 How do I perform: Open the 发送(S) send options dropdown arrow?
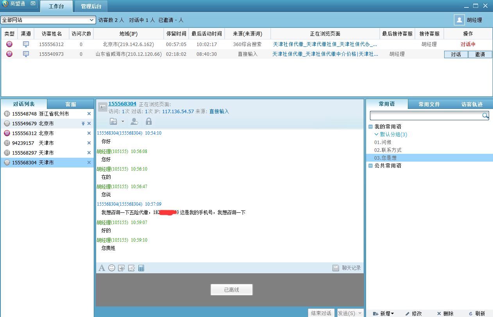360,313
